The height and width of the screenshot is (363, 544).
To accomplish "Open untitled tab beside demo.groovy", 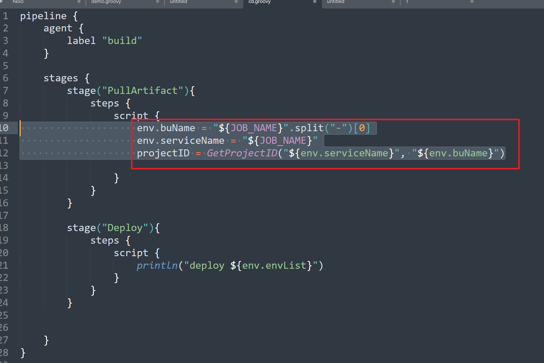I will coord(178,2).
